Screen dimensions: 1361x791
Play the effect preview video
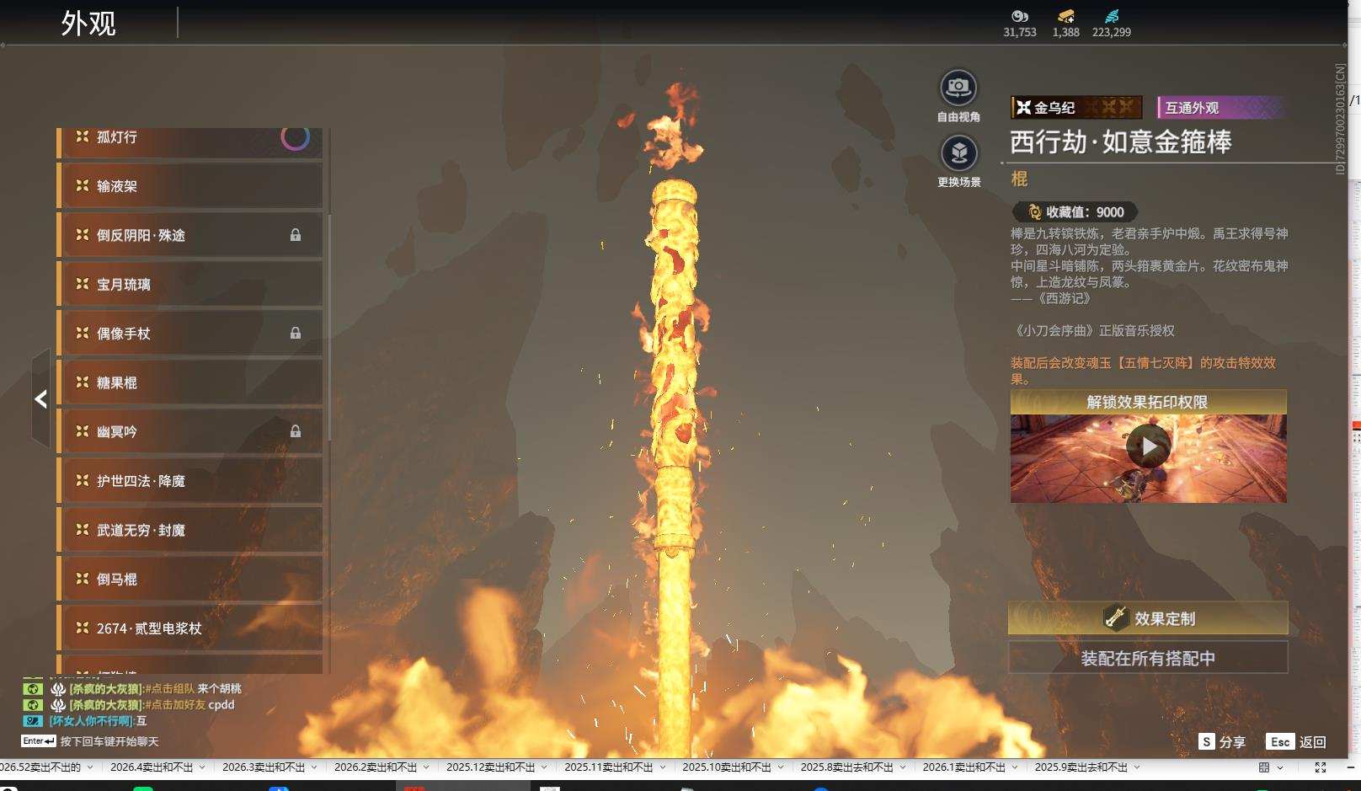click(x=1149, y=446)
